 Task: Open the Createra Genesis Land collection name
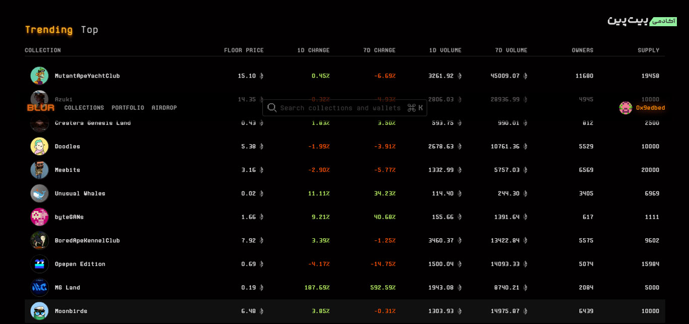[93, 123]
